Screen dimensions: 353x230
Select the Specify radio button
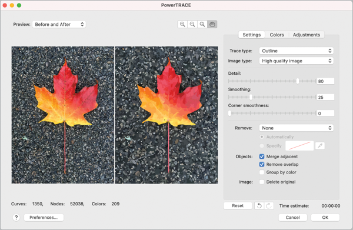pyautogui.click(x=262, y=146)
